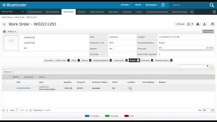The height and width of the screenshot is (122, 217).
Task: Open the Waves and Picks tab
Action: click(97, 12)
